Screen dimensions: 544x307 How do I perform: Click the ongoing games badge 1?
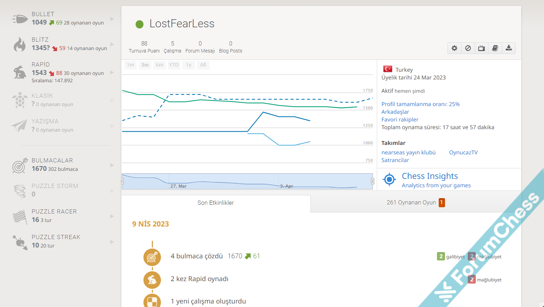coord(442,203)
